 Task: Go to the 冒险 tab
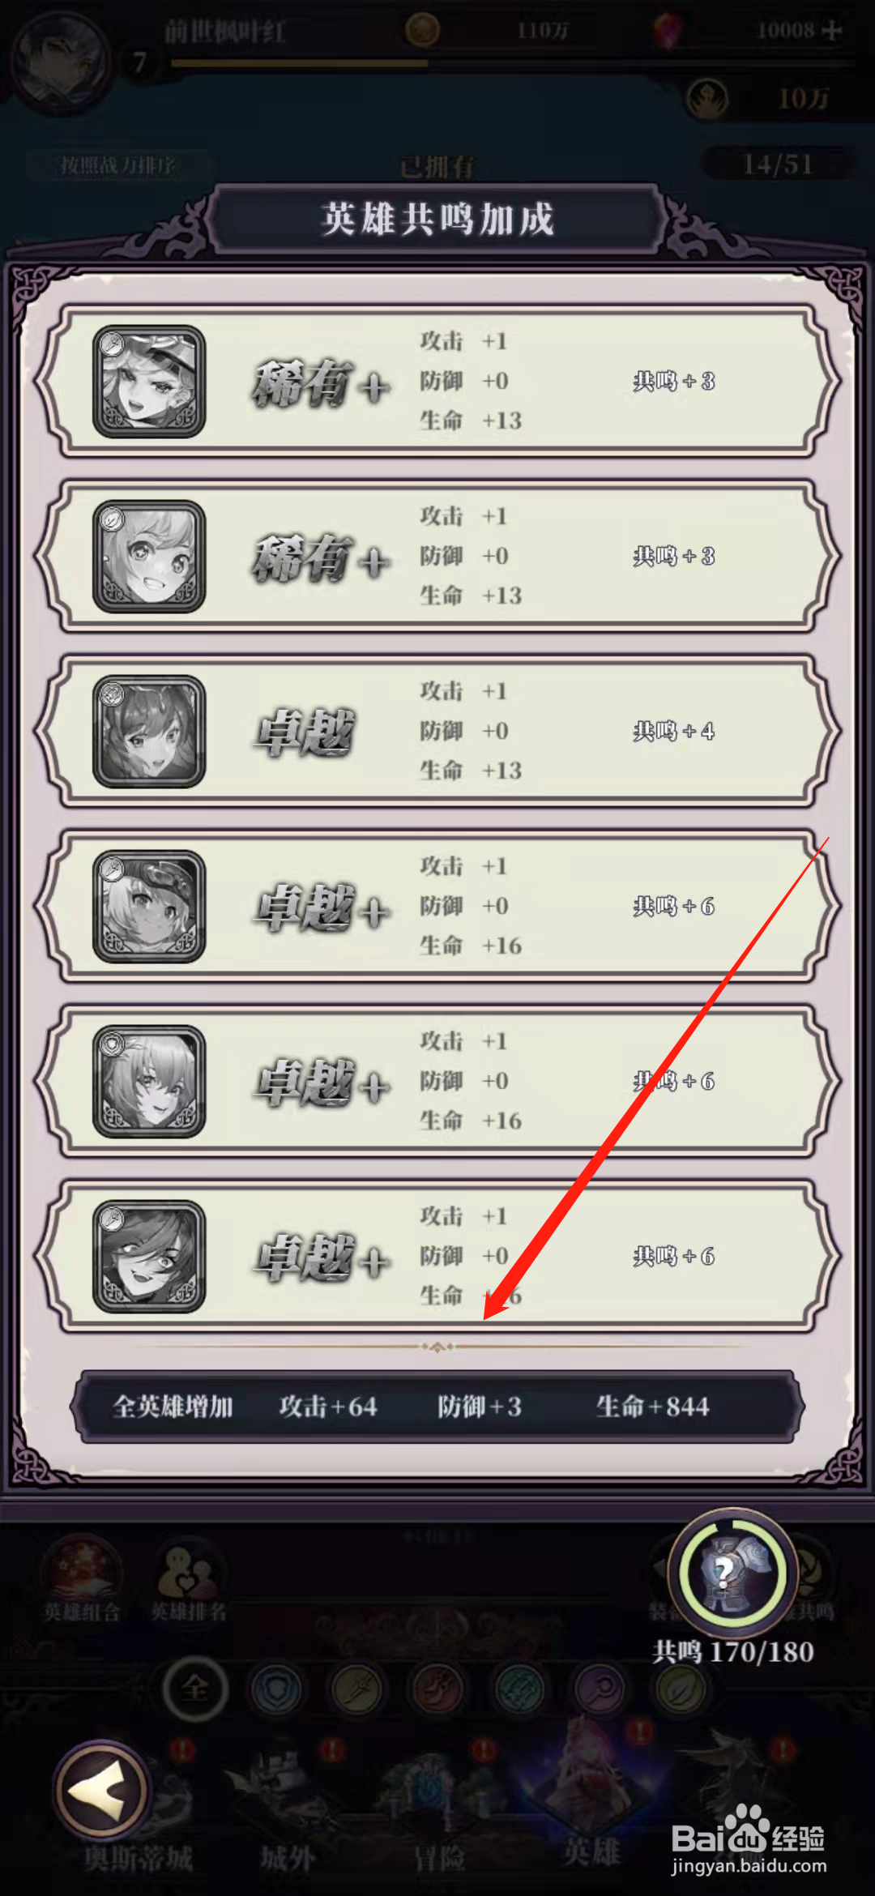439,1855
